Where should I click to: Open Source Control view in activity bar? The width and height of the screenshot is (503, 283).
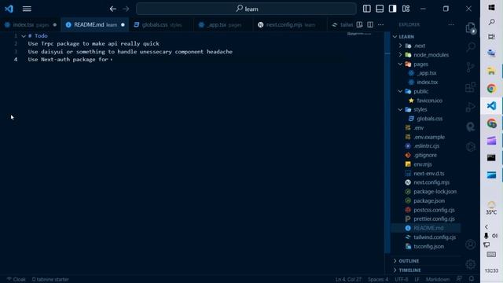(471, 67)
